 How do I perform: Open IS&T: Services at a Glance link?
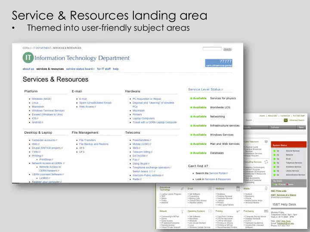pyautogui.click(x=283, y=195)
